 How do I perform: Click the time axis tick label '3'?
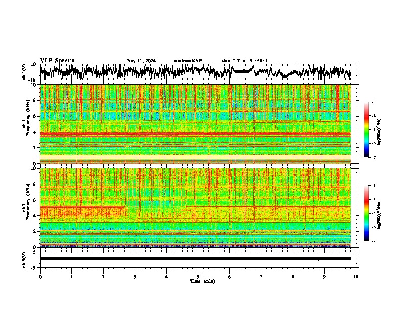point(135,277)
